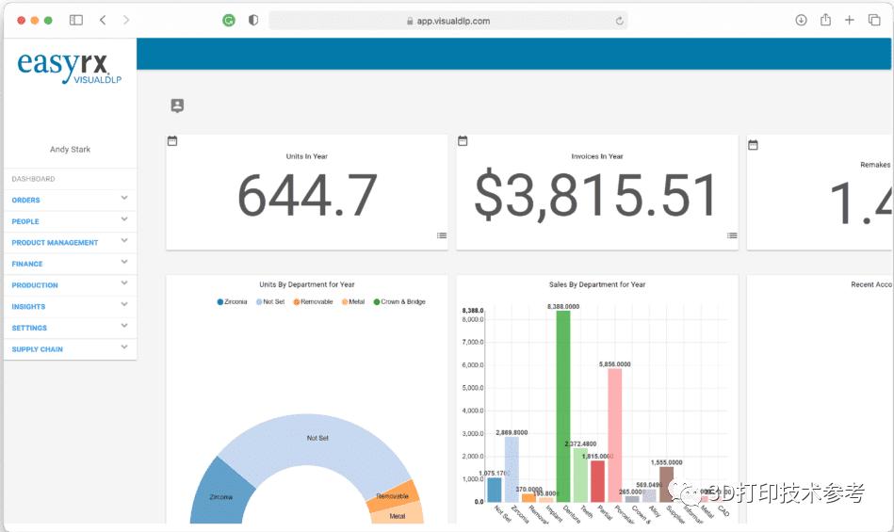Click the Safari sidebar toggle icon
The image size is (894, 532).
(x=76, y=20)
